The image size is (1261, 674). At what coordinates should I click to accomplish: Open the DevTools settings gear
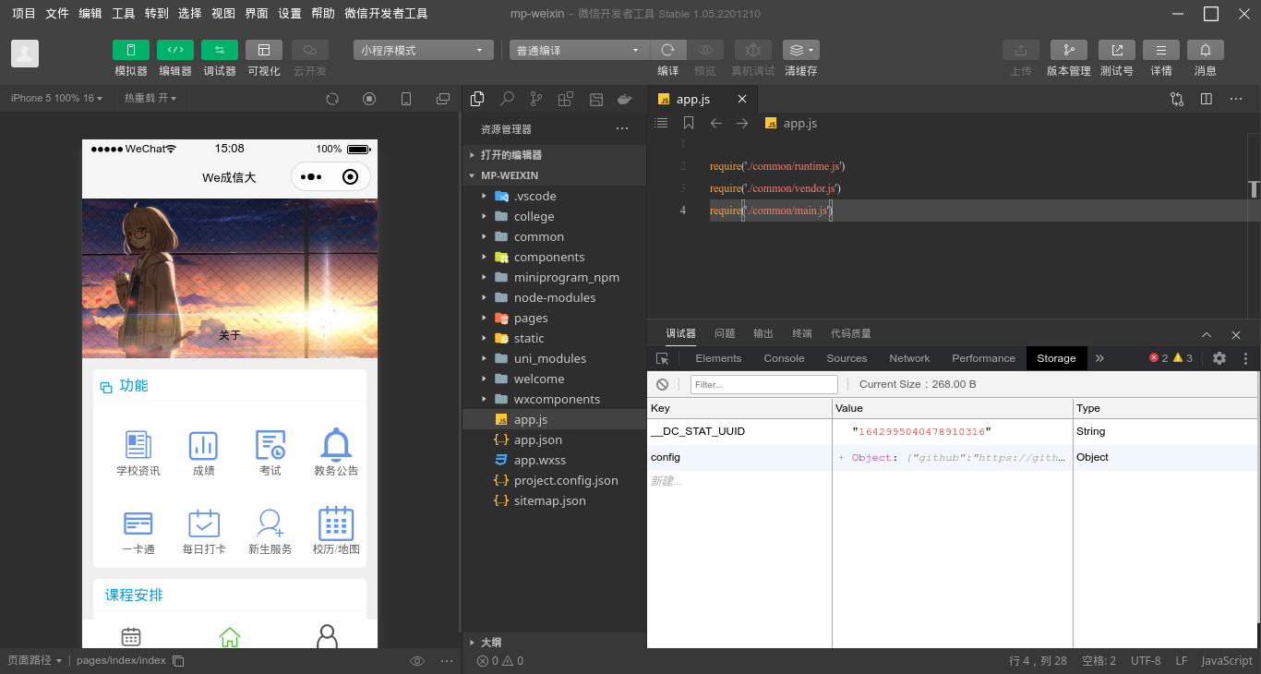click(1219, 358)
